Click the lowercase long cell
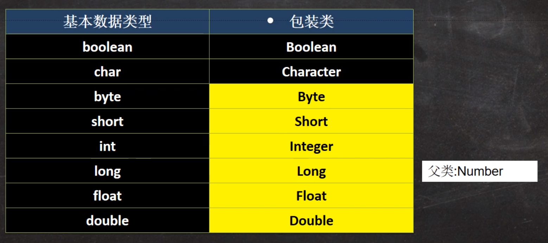 tap(107, 171)
